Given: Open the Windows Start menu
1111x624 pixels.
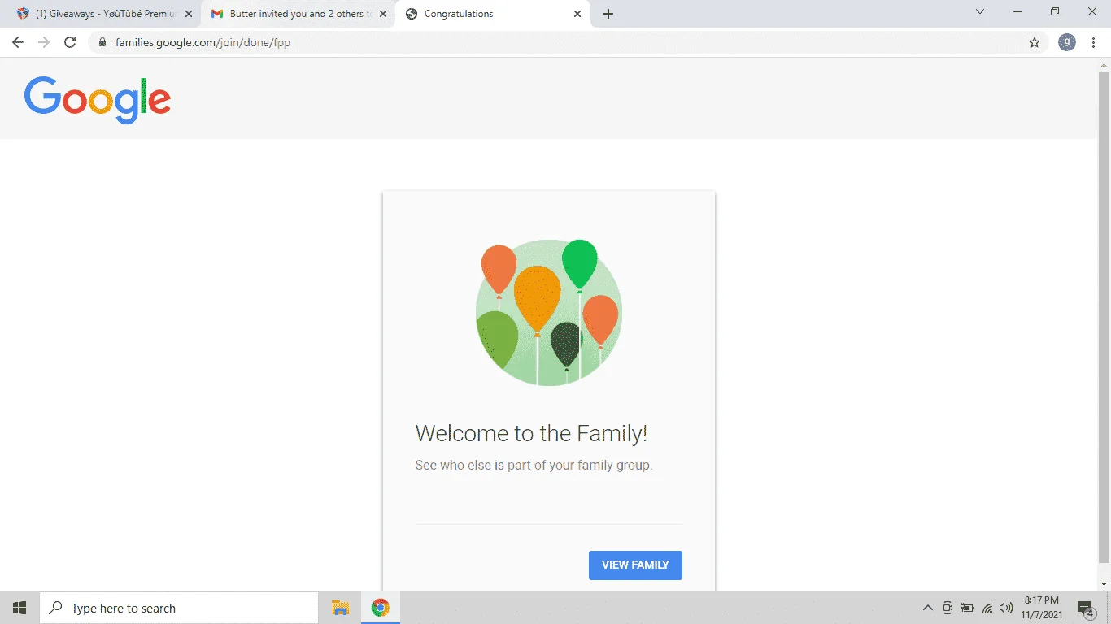Looking at the screenshot, I should [20, 608].
